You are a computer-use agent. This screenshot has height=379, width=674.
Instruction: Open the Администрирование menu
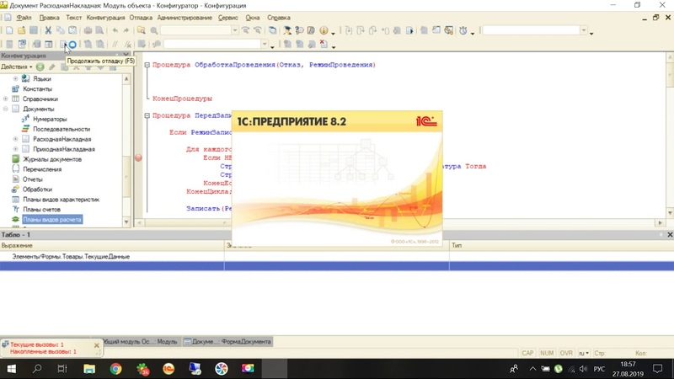pos(185,18)
